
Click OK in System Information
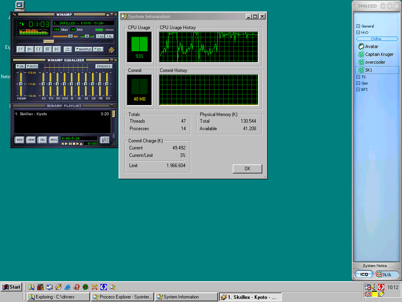point(247,169)
